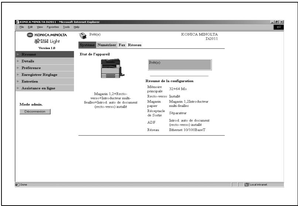Click the printer status icon beside Prêt(e)
Image resolution: width=298 pixels, height=206 pixels.
pos(83,36)
